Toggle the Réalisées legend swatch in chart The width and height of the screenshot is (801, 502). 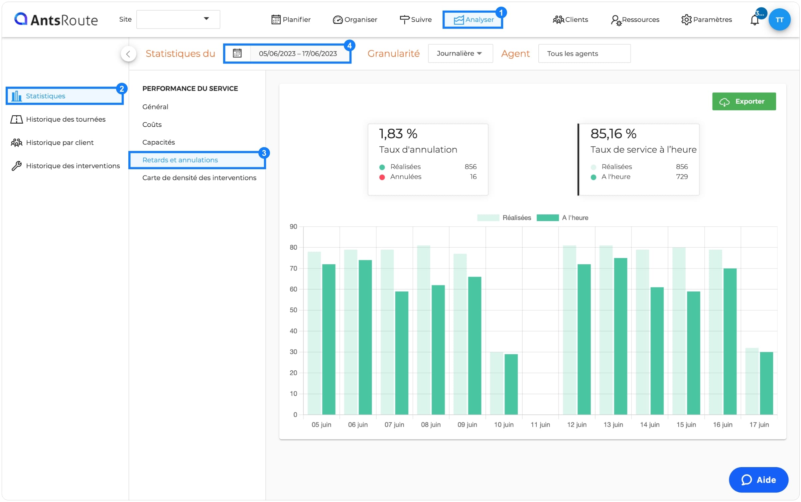click(x=488, y=218)
